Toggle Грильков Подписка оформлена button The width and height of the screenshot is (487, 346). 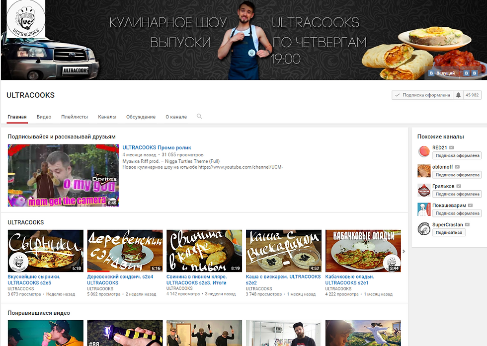pos(457,194)
